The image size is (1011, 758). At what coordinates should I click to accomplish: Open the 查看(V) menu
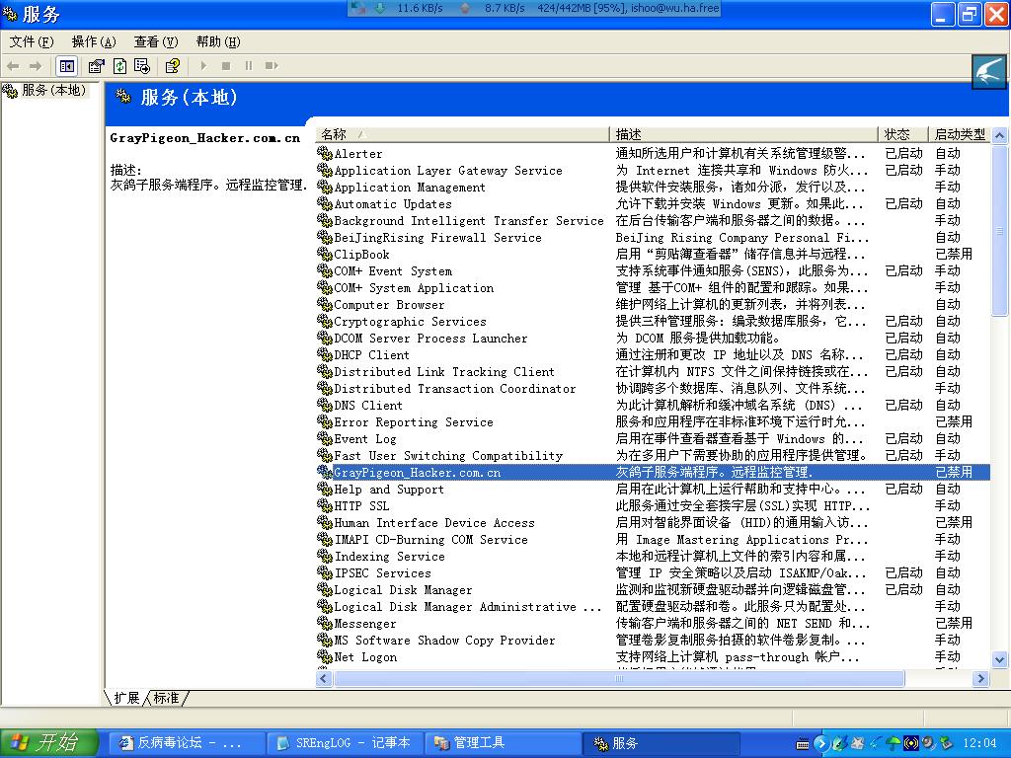155,41
